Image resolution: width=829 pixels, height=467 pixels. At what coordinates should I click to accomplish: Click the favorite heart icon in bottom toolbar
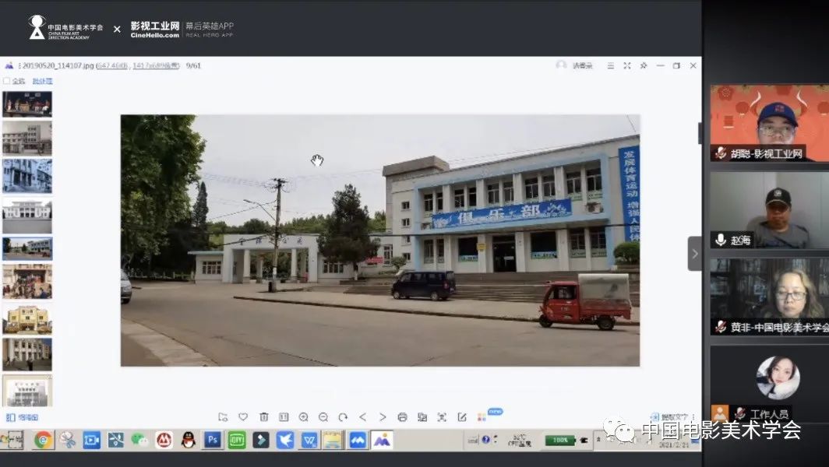[243, 417]
